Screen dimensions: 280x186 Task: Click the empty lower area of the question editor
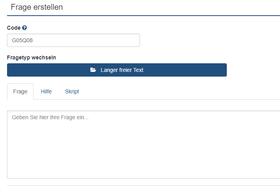(x=144, y=157)
